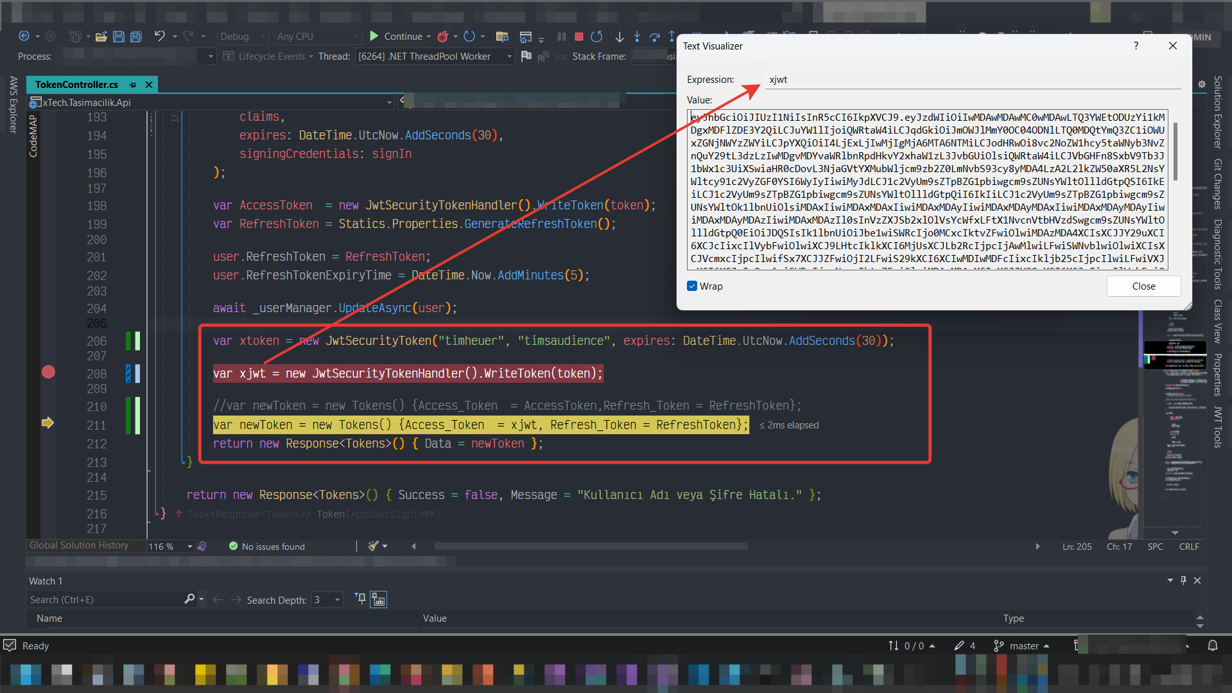The image size is (1232, 693).
Task: Open the Text Visualizer settings gear
Action: [x=1202, y=84]
